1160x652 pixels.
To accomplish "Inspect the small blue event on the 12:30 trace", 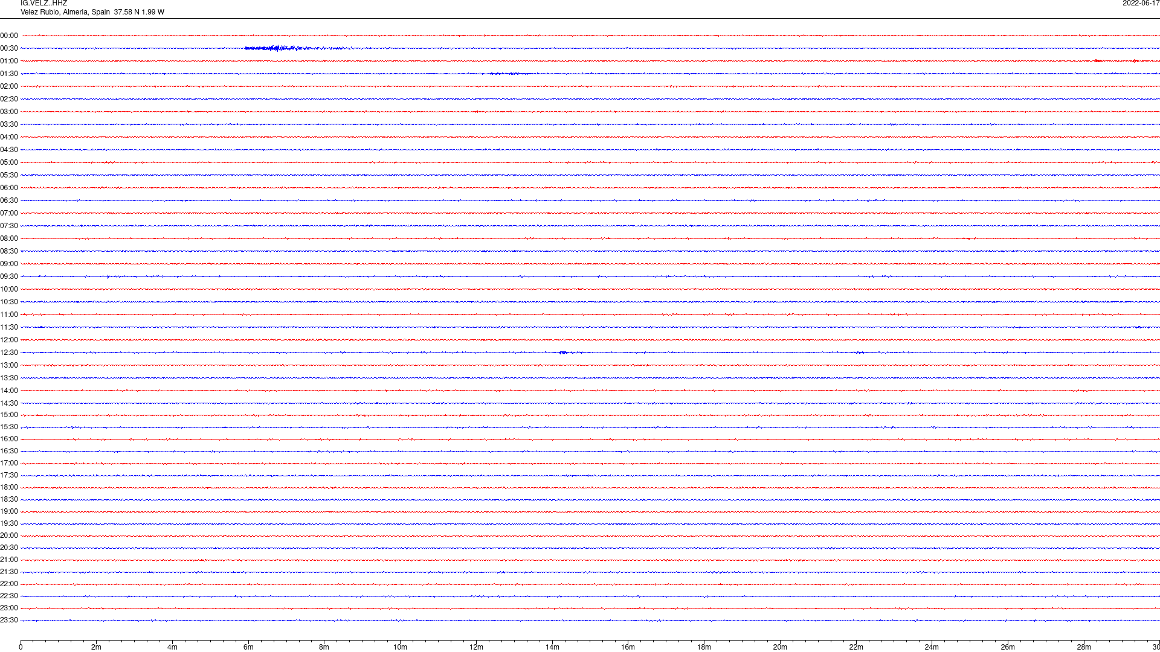I will coord(570,353).
